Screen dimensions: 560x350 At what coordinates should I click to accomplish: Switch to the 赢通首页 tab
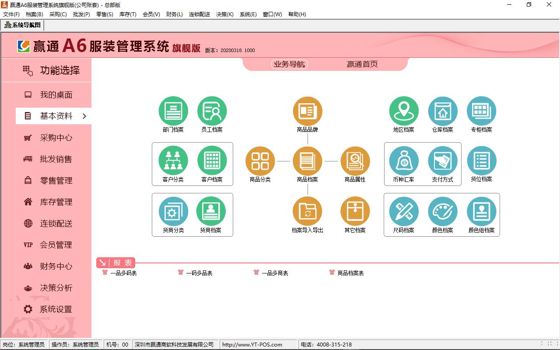click(x=362, y=64)
